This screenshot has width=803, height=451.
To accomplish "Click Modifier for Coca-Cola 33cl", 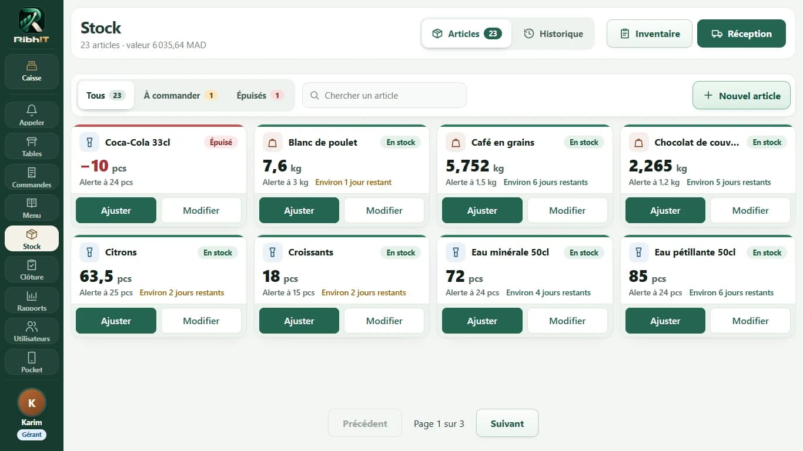I will 201,210.
